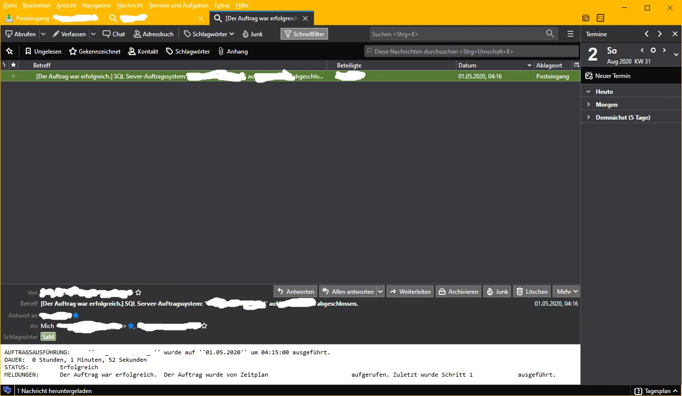Mark message as Junk in toolbar
This screenshot has height=396, width=682.
[x=252, y=34]
